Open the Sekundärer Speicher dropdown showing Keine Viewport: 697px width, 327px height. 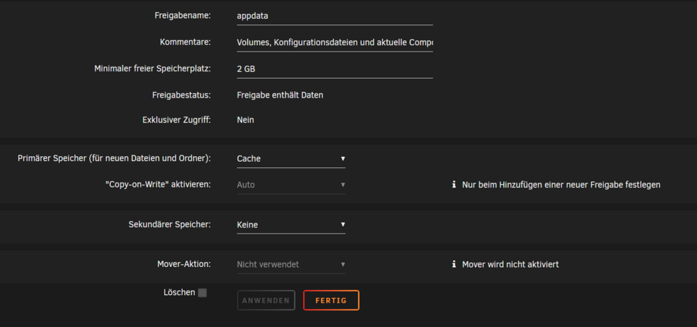click(x=291, y=225)
